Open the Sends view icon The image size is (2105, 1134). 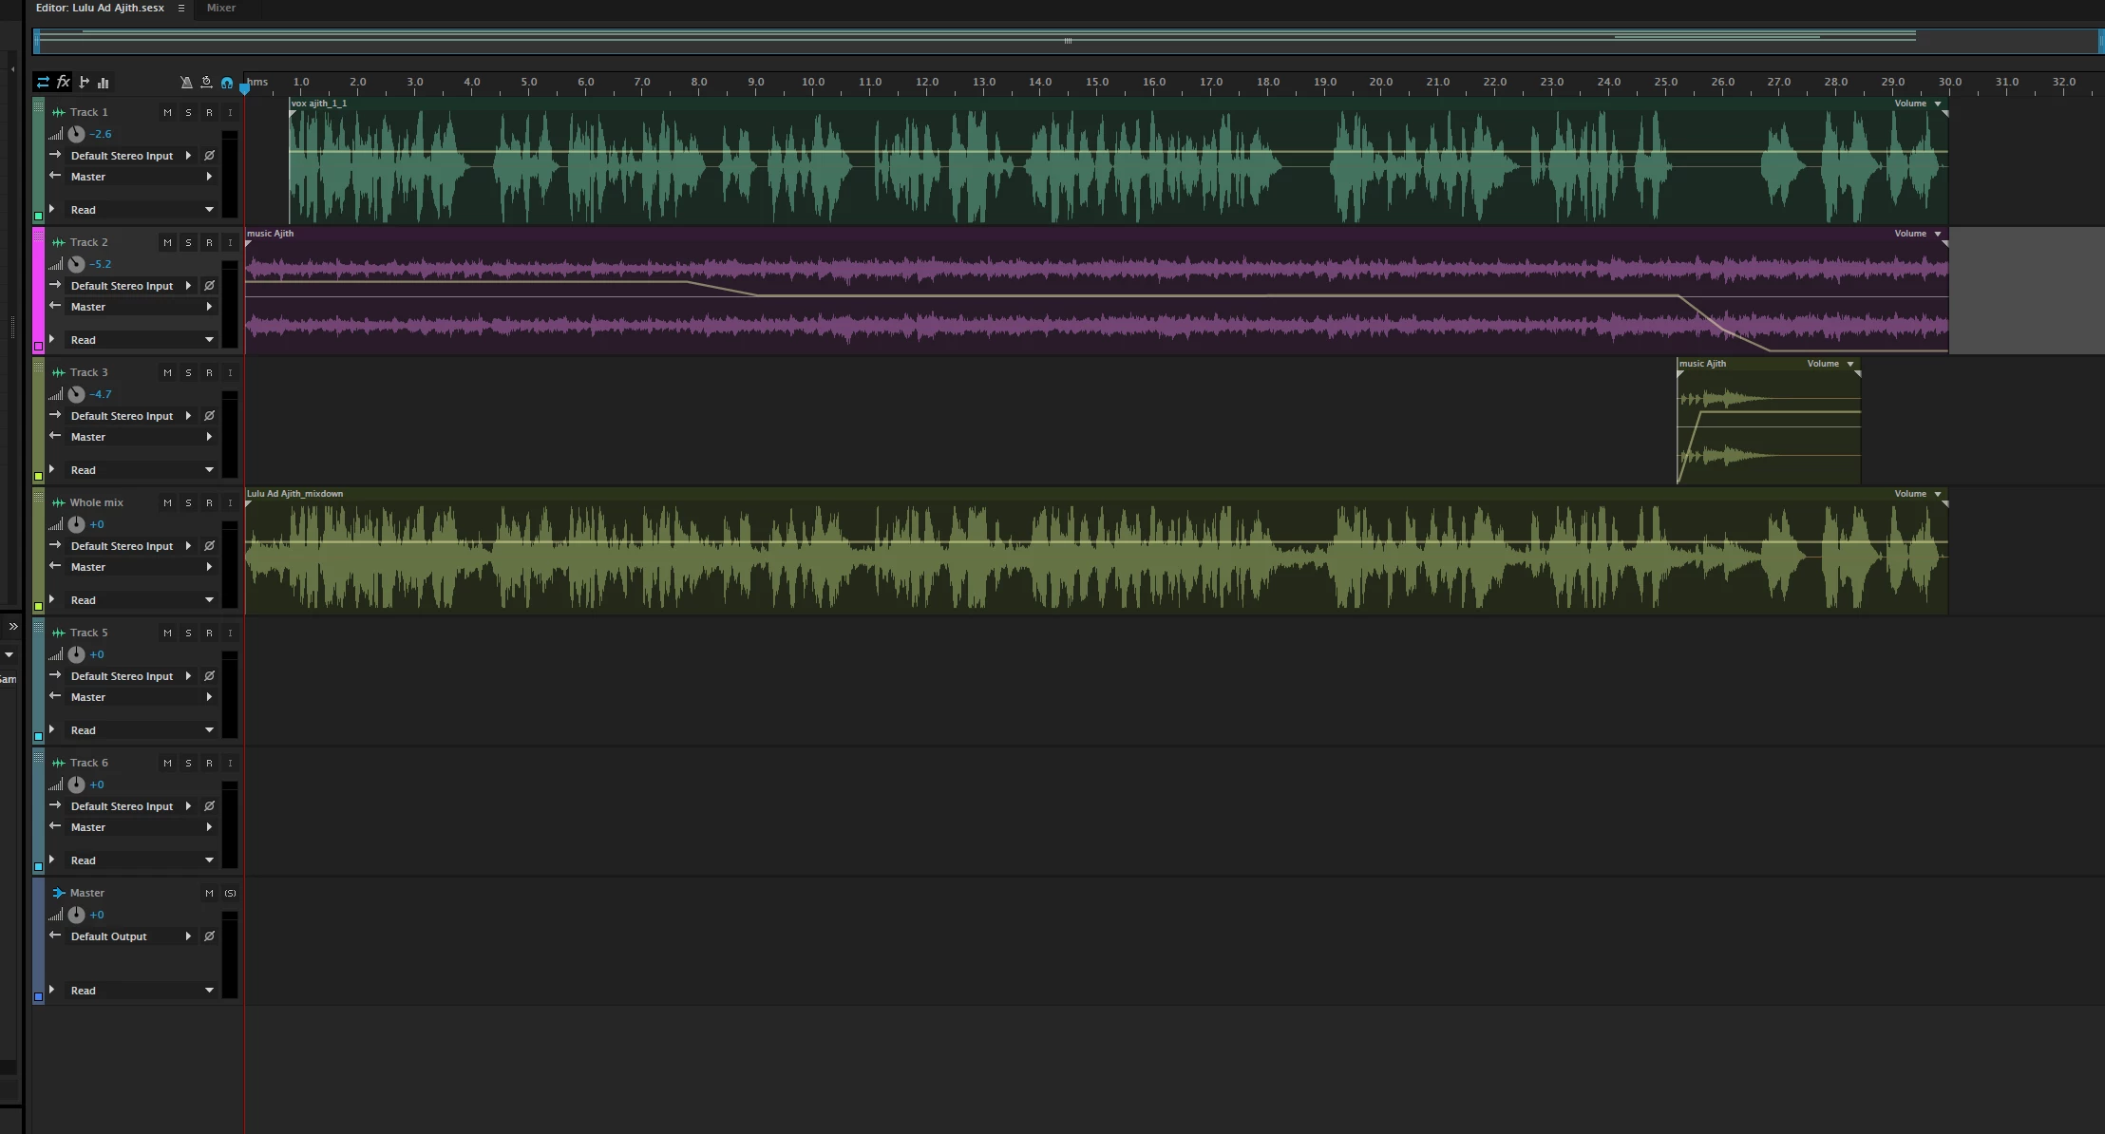click(84, 83)
